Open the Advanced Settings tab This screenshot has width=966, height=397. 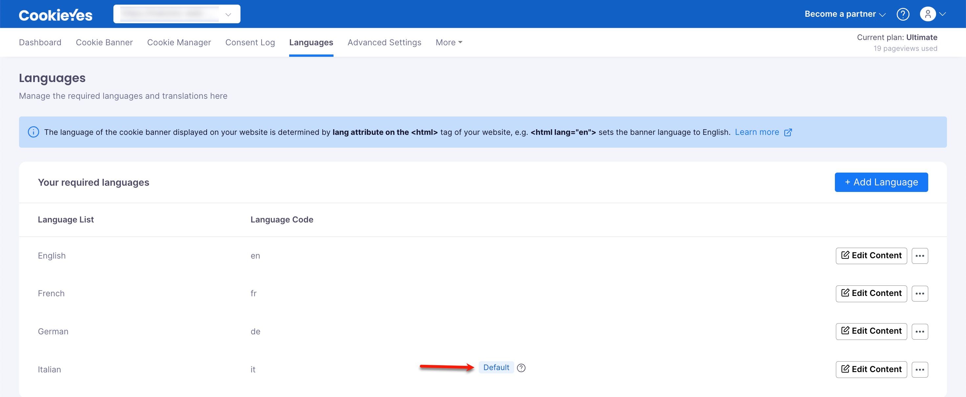[384, 42]
